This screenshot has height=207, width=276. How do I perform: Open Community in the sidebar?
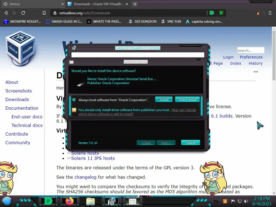tap(18, 143)
